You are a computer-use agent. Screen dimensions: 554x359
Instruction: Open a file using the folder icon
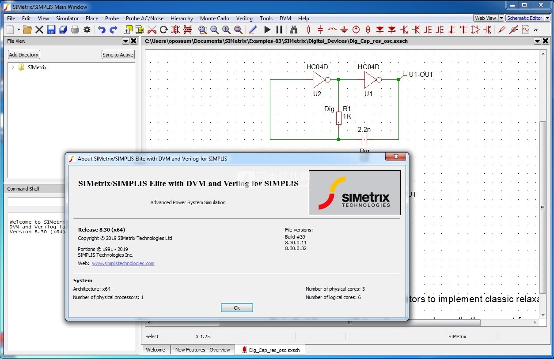click(x=27, y=30)
